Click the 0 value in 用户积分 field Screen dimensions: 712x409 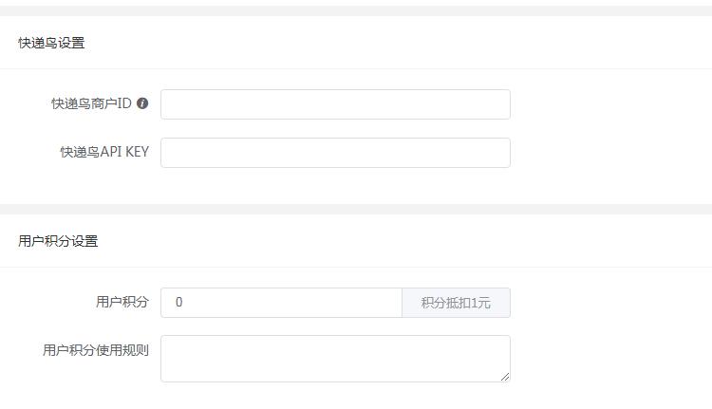tap(178, 303)
